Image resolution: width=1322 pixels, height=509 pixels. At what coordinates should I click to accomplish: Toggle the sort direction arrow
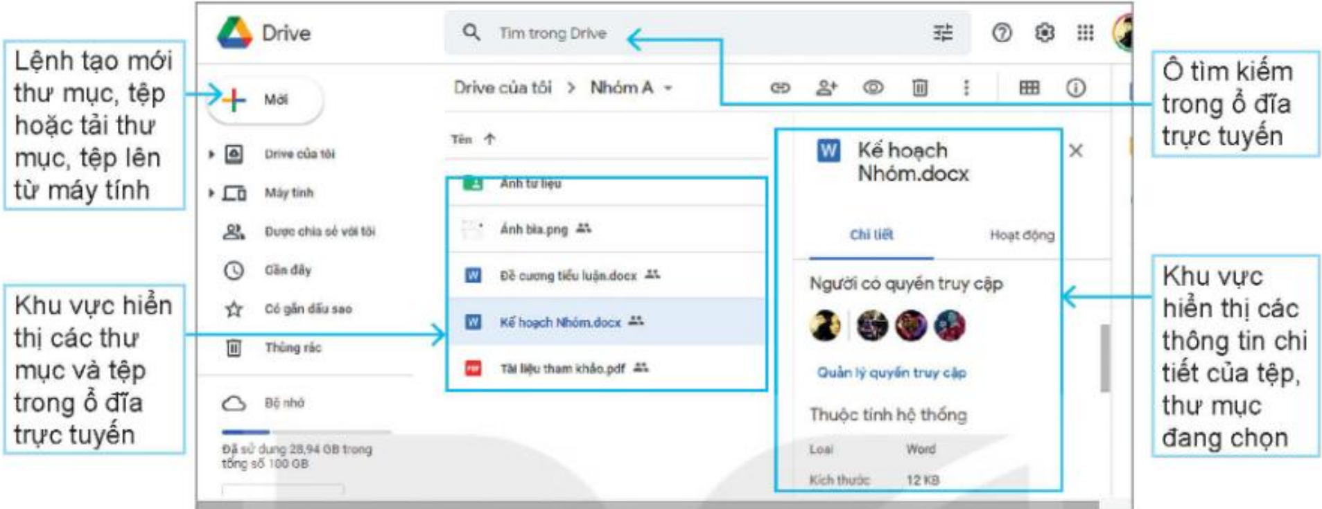(x=489, y=139)
